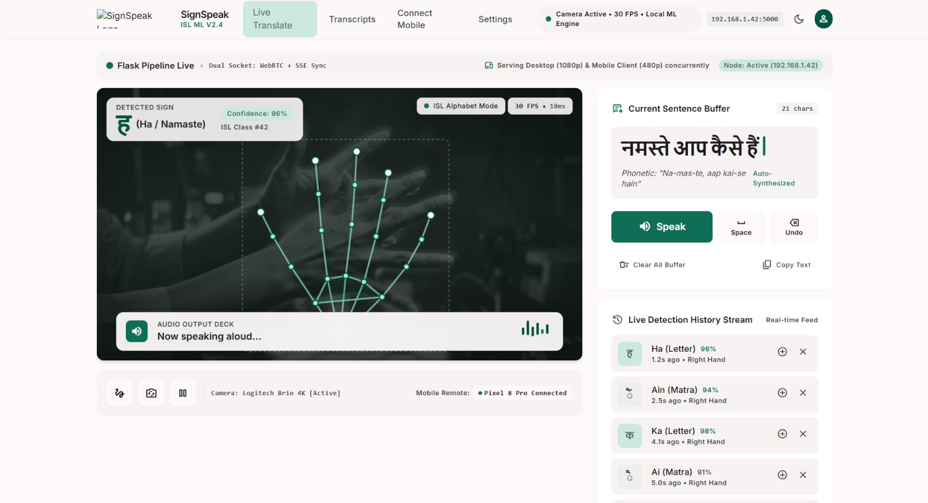Click the Ha letter glyph thumbnail in history

(x=630, y=353)
